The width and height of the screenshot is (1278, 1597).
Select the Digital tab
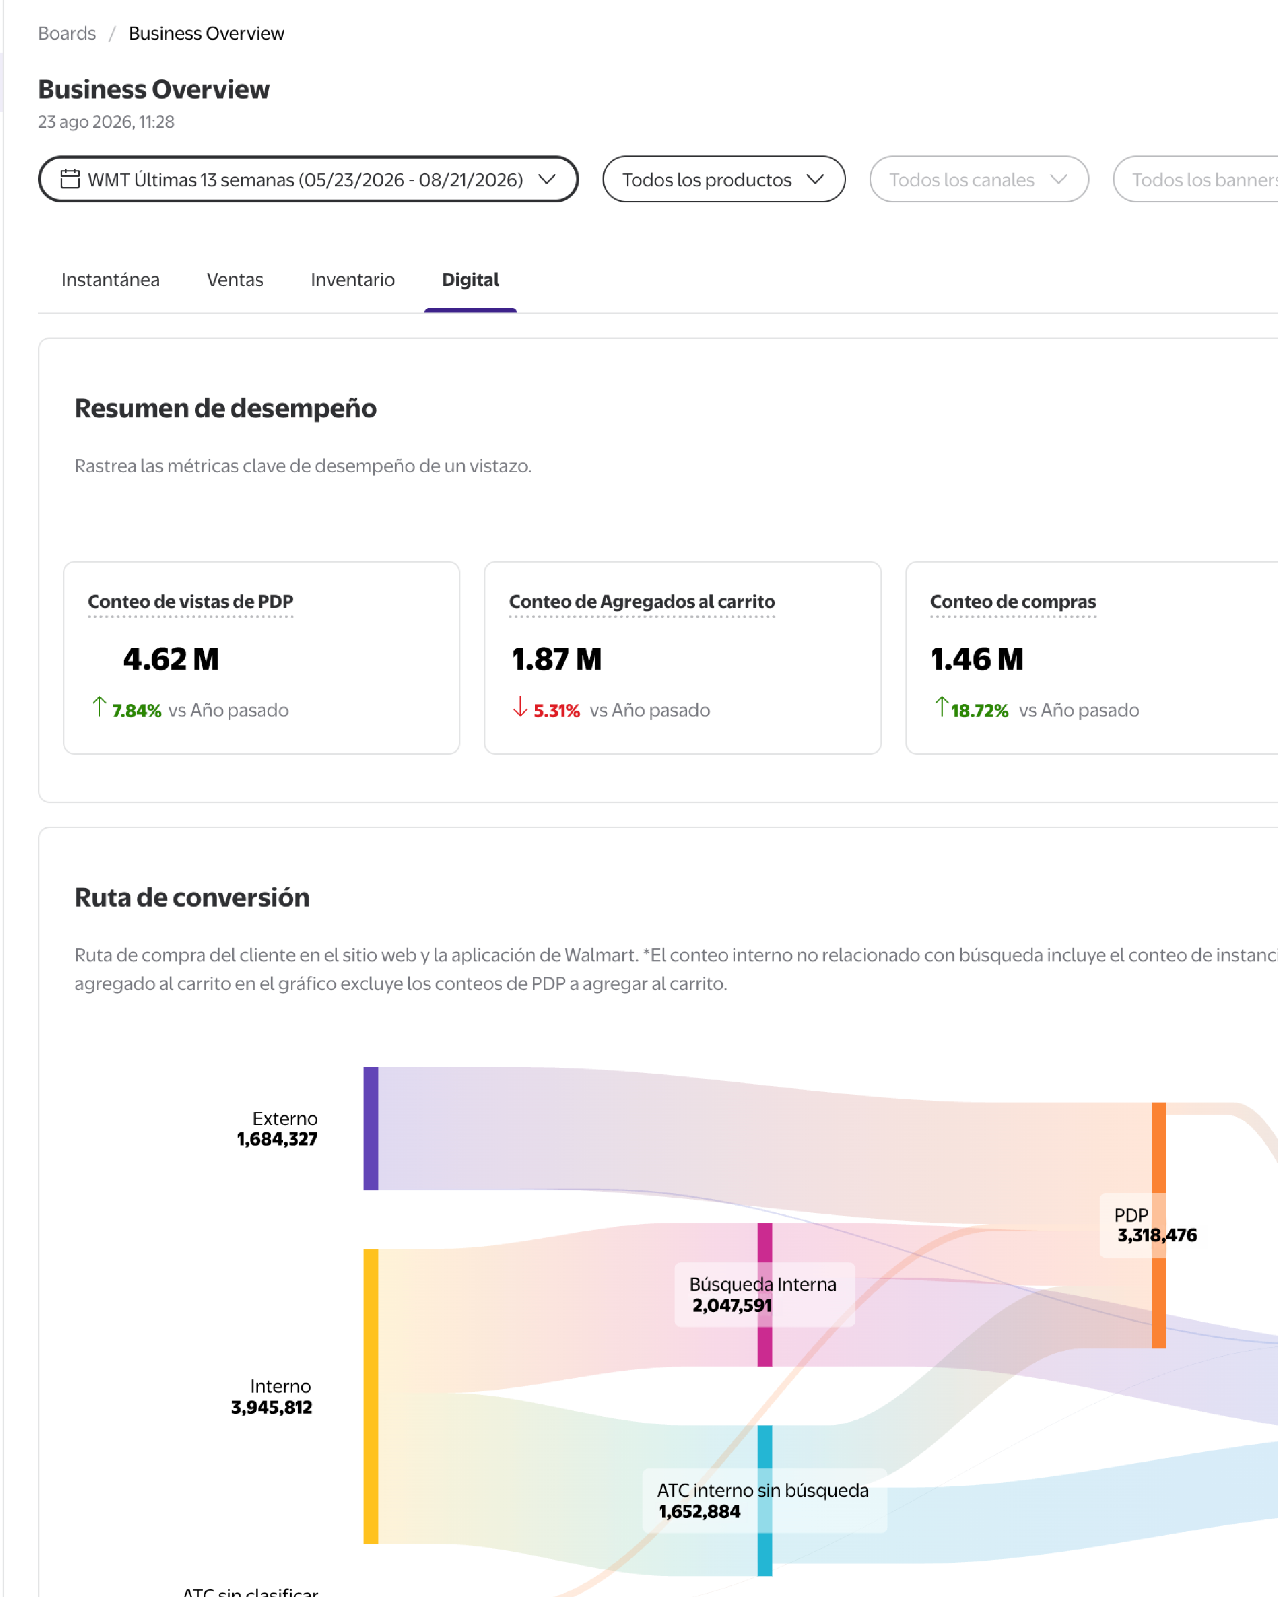[470, 279]
